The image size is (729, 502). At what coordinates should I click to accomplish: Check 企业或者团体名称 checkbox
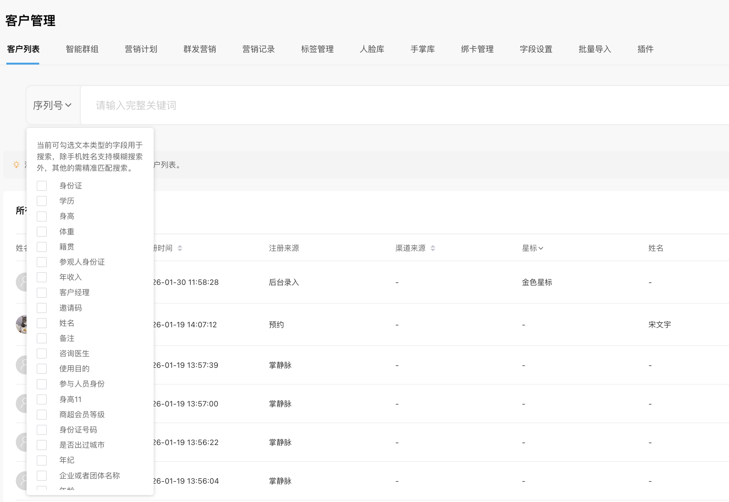coord(42,475)
